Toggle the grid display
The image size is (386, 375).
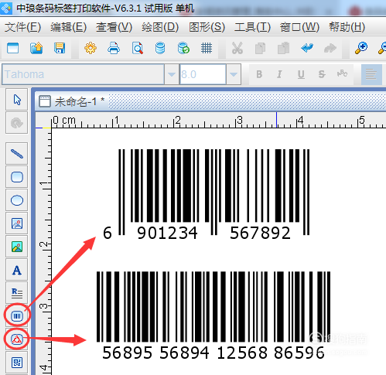pos(207,48)
